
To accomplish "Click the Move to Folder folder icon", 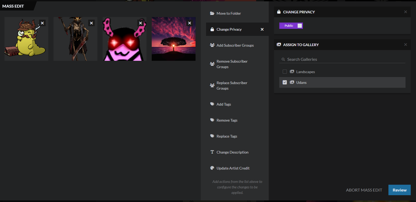I will (212, 13).
